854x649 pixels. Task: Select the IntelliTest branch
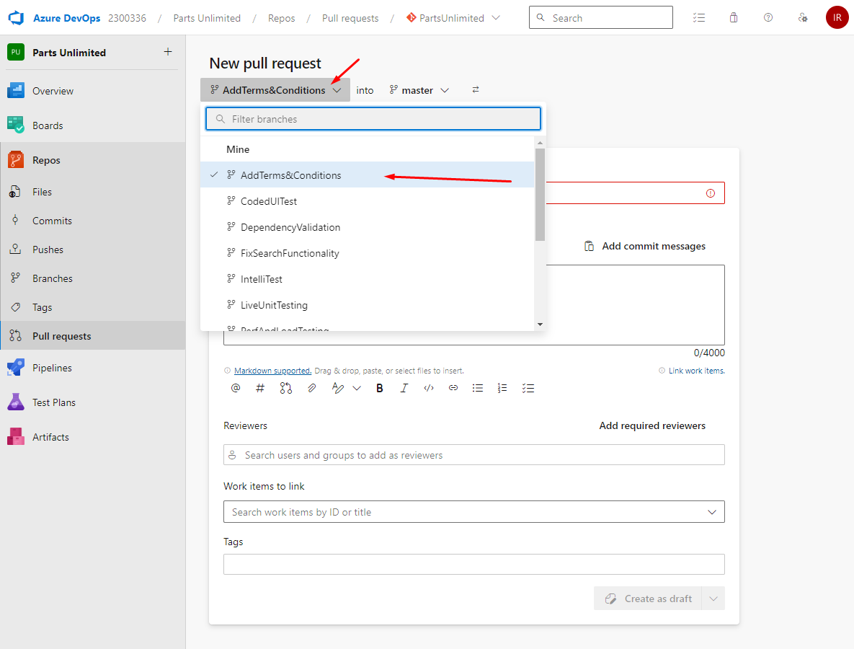pyautogui.click(x=367, y=279)
